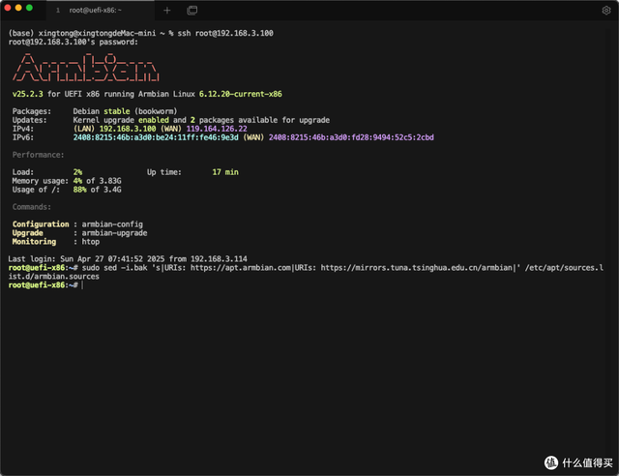
Task: Click the mirrors.tuna.tsinghua.edu.cn URL in sed command
Action: pos(416,268)
